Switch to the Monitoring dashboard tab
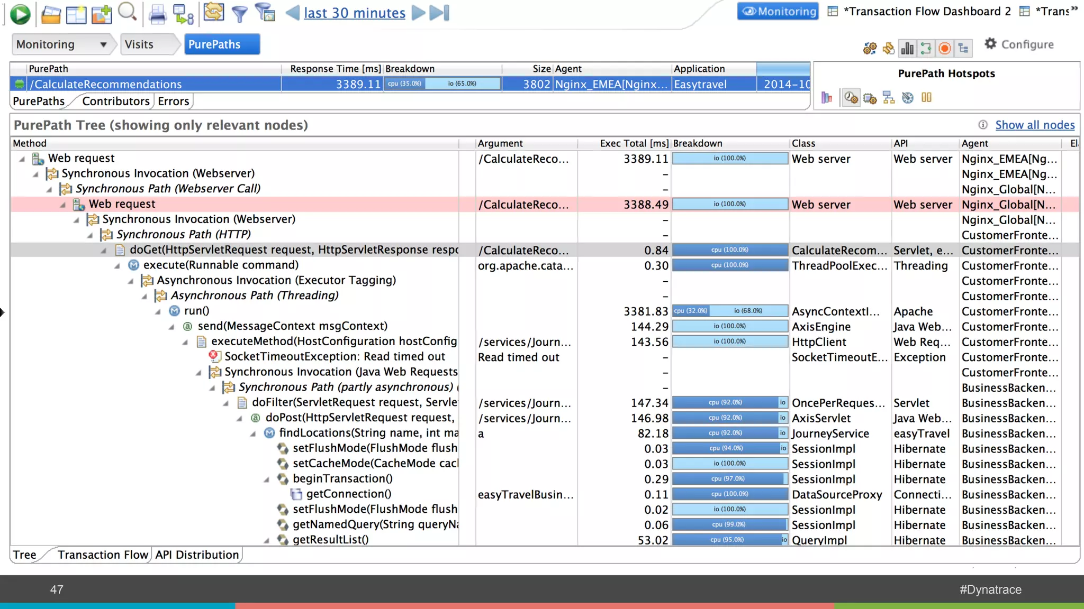The image size is (1084, 609). [778, 11]
